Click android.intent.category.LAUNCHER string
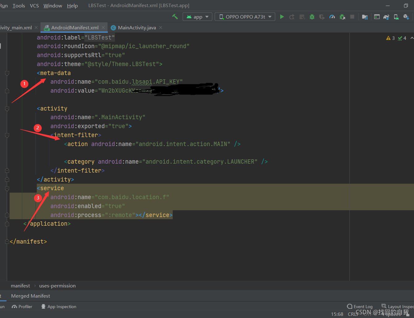Image resolution: width=414 pixels, height=318 pixels. [x=200, y=162]
